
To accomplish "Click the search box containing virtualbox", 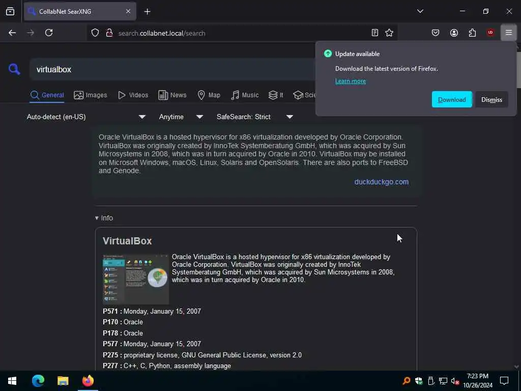I will pos(172,69).
